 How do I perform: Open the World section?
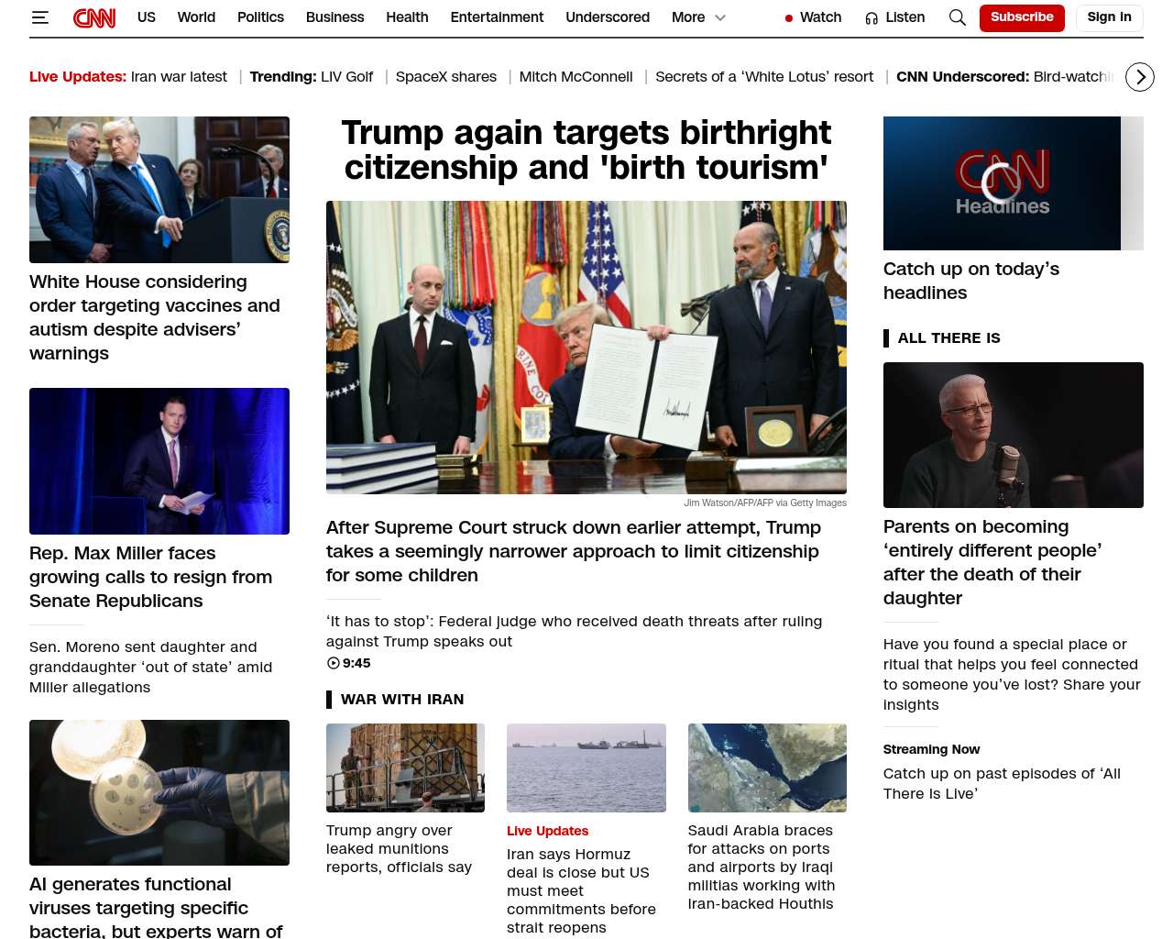pos(196,17)
